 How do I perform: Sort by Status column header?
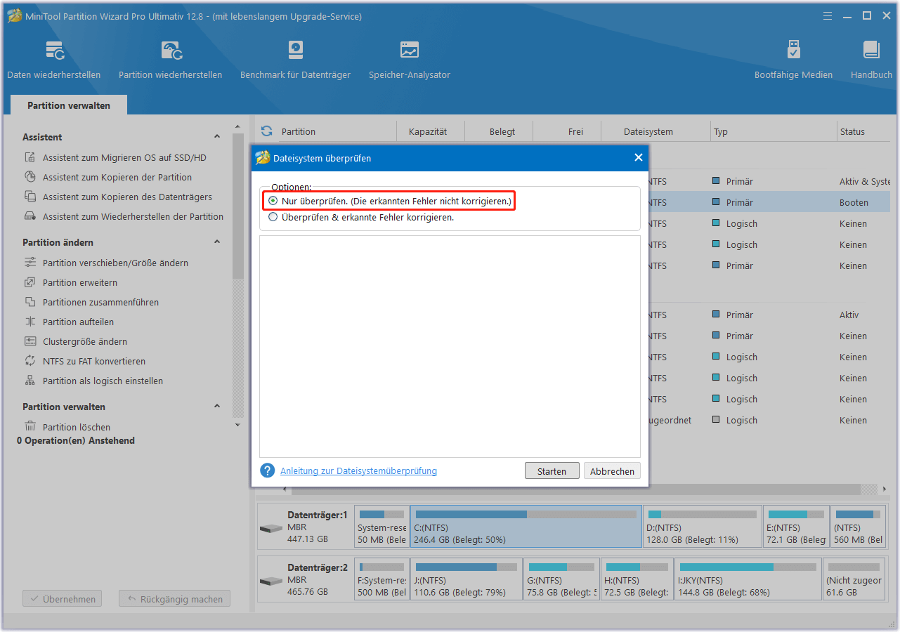point(852,131)
